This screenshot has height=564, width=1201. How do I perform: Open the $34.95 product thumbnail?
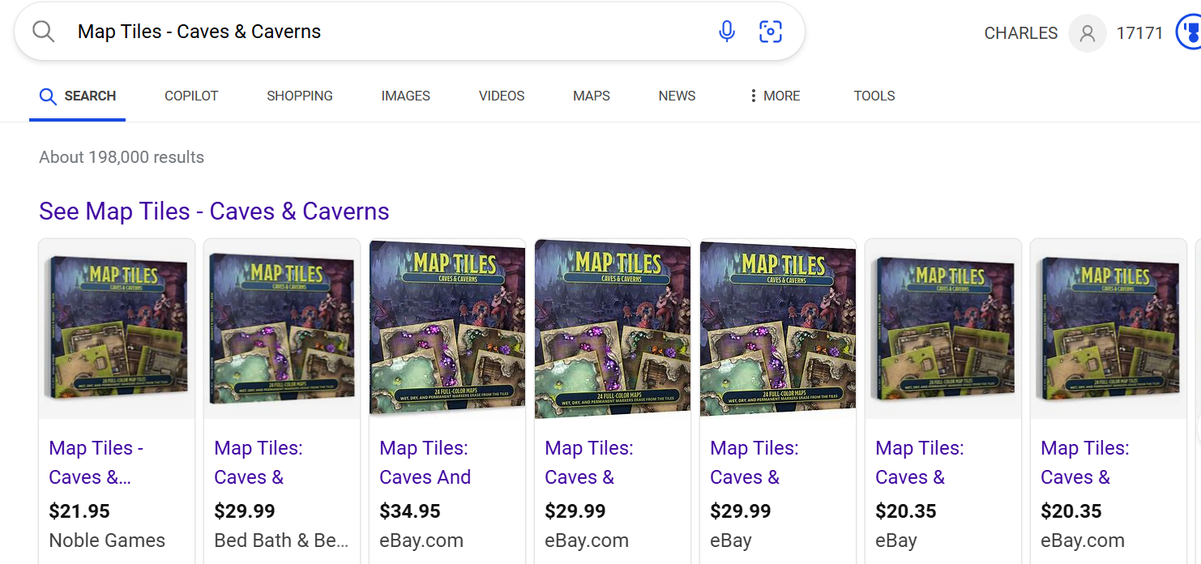pyautogui.click(x=447, y=328)
